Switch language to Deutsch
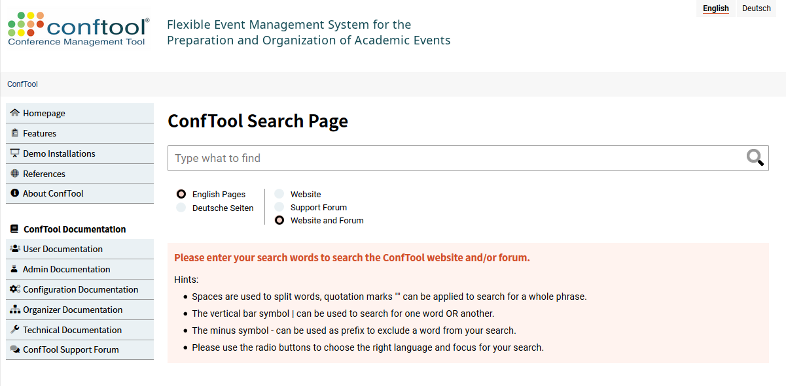This screenshot has width=786, height=386. pyautogui.click(x=757, y=8)
